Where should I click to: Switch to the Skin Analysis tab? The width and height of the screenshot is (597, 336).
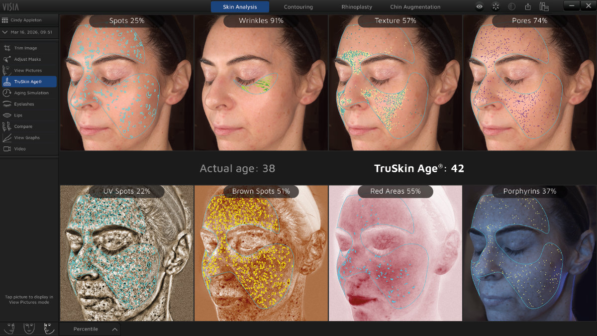pos(240,6)
